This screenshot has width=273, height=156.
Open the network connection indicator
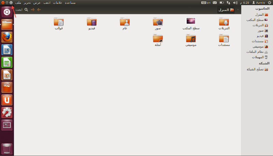(228, 3)
